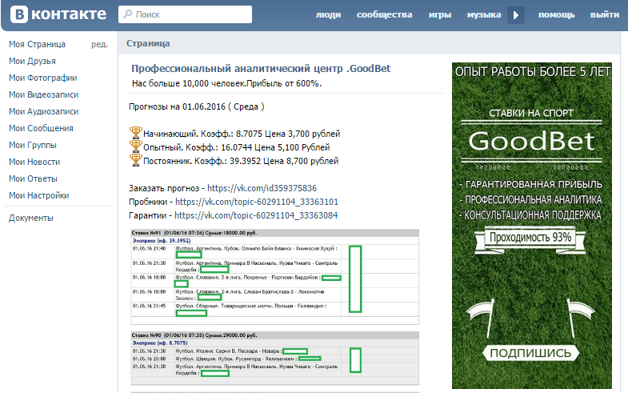Open Мои Аудиозаписи in sidebar

(x=44, y=111)
